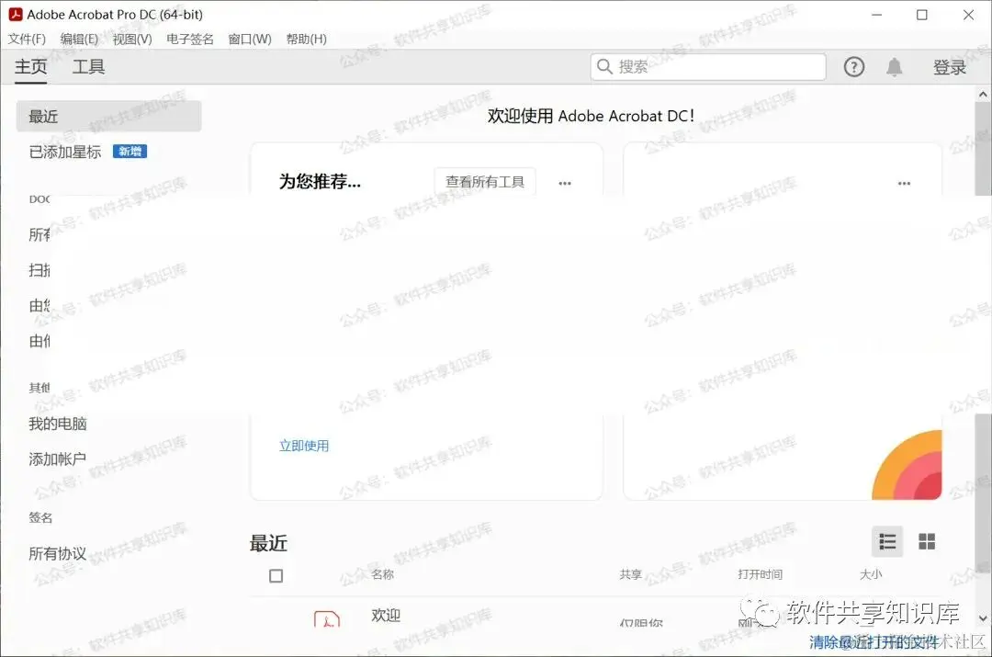
Task: Select 所有协议 in the sidebar
Action: pyautogui.click(x=58, y=554)
